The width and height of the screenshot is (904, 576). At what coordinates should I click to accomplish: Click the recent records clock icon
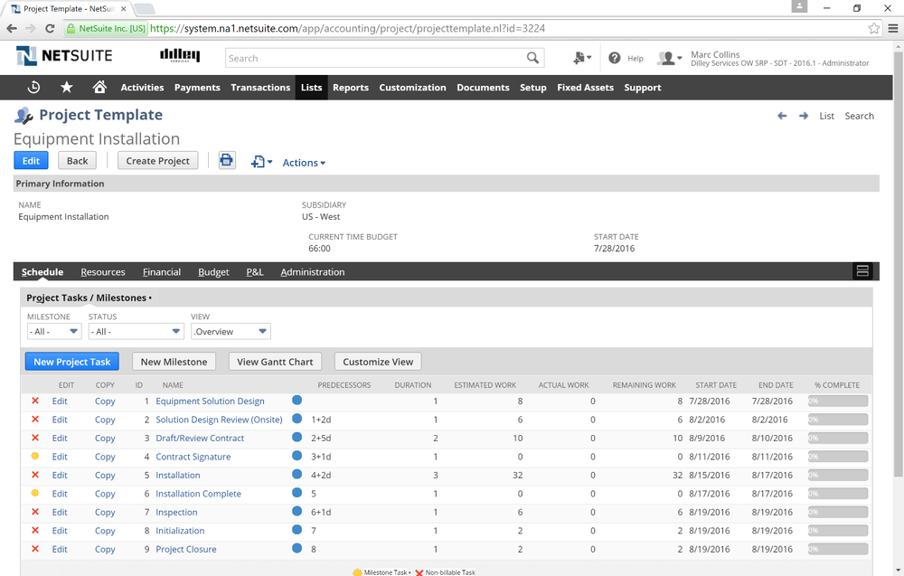click(x=33, y=87)
